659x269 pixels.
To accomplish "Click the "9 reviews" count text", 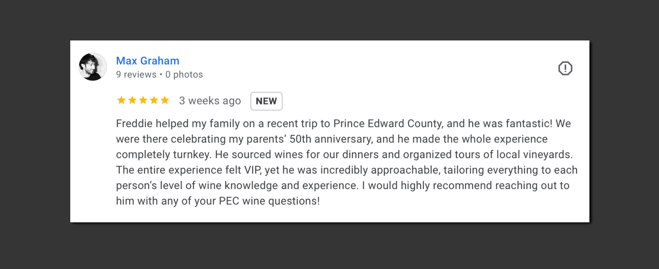I will [136, 75].
